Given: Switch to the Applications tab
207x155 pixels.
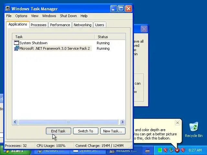Looking at the screenshot, I should tap(18, 25).
